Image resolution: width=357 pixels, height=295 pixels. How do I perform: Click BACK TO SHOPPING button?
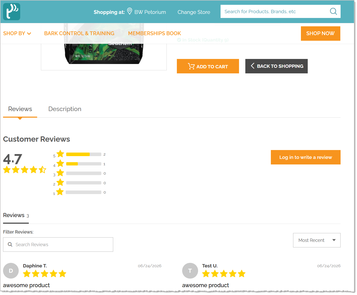click(276, 66)
